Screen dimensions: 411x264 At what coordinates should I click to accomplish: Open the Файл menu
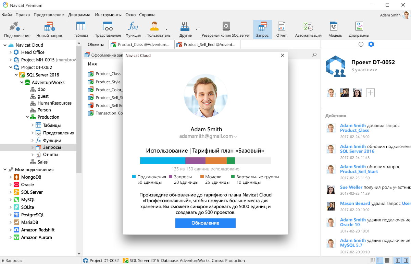pos(7,15)
